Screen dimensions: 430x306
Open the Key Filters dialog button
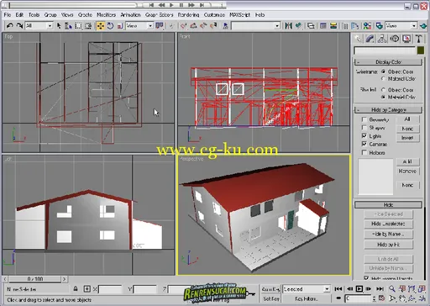[306, 299]
